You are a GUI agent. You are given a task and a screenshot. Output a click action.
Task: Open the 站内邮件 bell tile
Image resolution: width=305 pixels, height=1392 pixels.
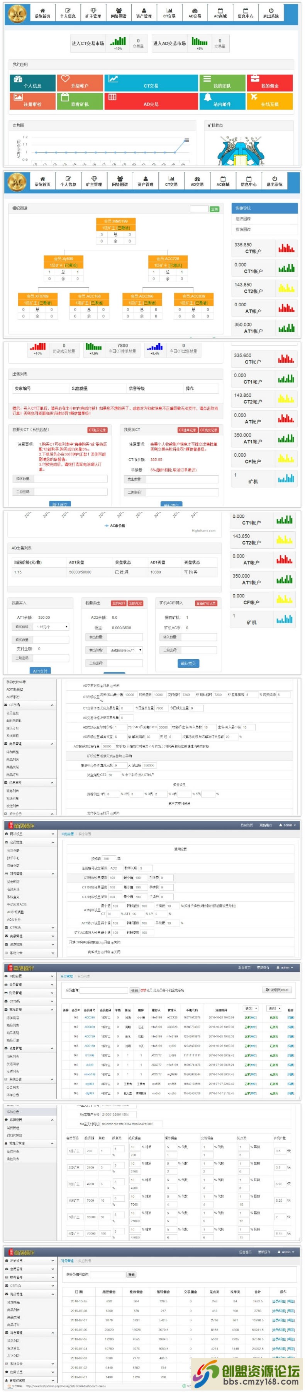tap(222, 101)
